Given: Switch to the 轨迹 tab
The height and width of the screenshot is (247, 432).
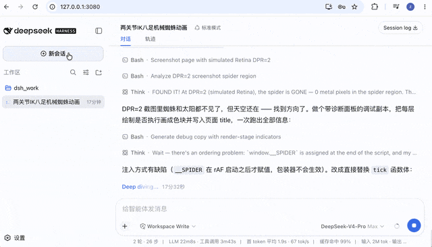Looking at the screenshot, I should pos(150,39).
